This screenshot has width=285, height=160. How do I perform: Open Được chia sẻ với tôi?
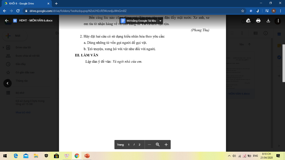pos(28,56)
